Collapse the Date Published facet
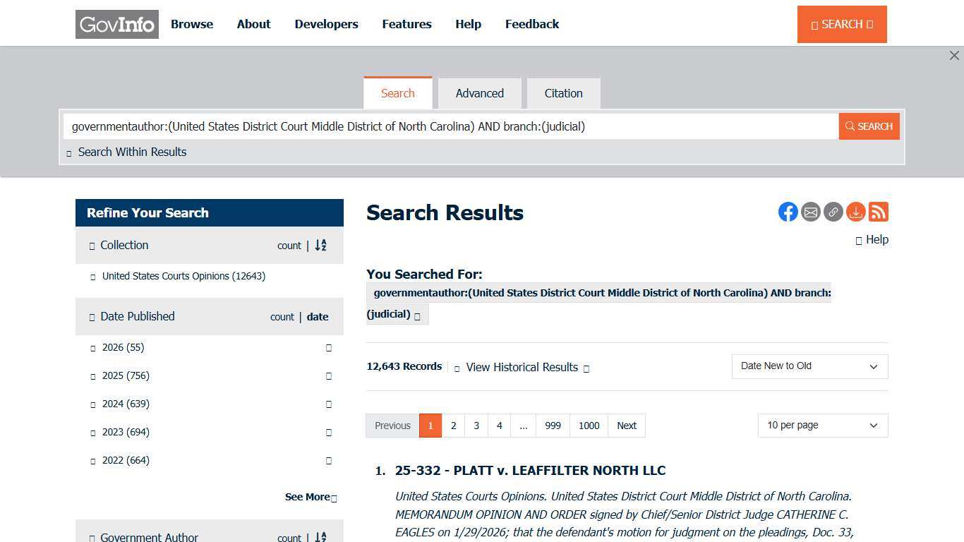964x542 pixels. 92,317
